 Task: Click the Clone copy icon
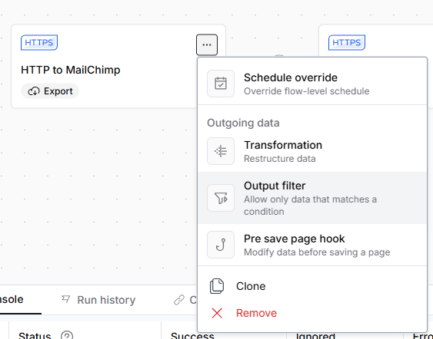click(217, 286)
